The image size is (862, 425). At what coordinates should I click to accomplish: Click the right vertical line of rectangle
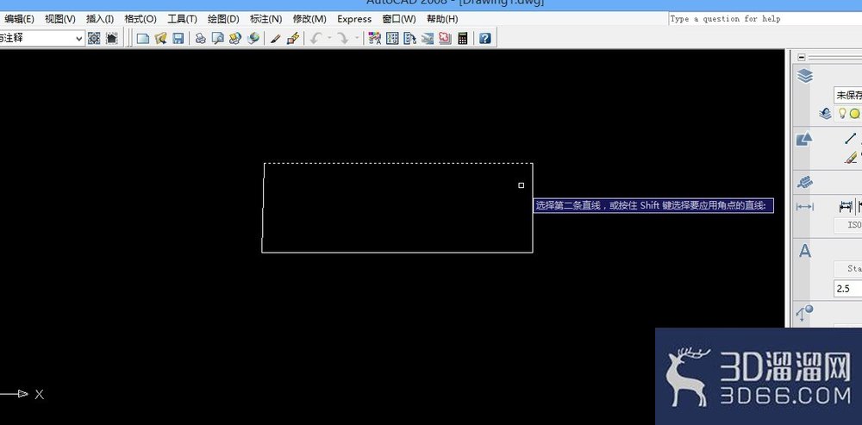pyautogui.click(x=533, y=207)
